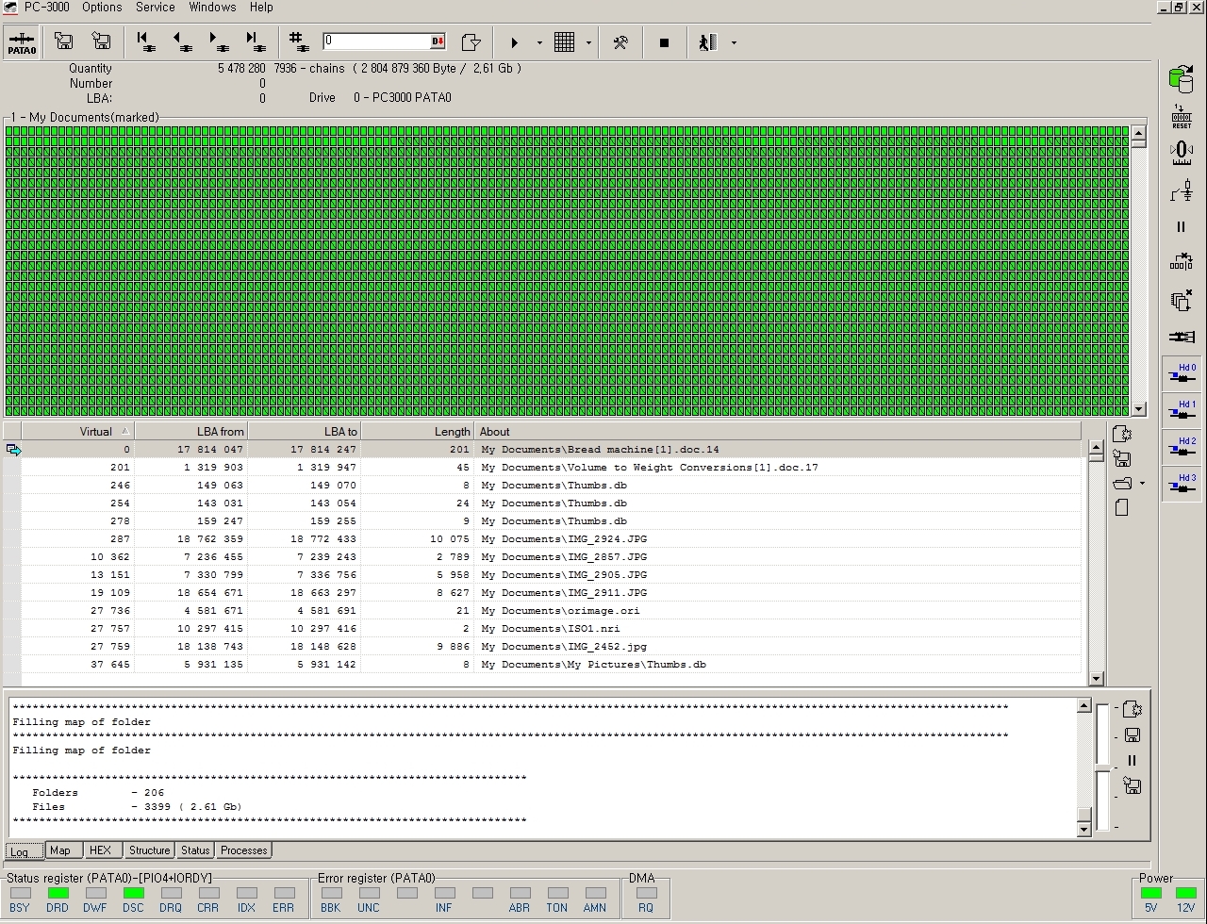Image resolution: width=1207 pixels, height=924 pixels.
Task: Toggle the Hd 3 head button
Action: [x=1181, y=483]
